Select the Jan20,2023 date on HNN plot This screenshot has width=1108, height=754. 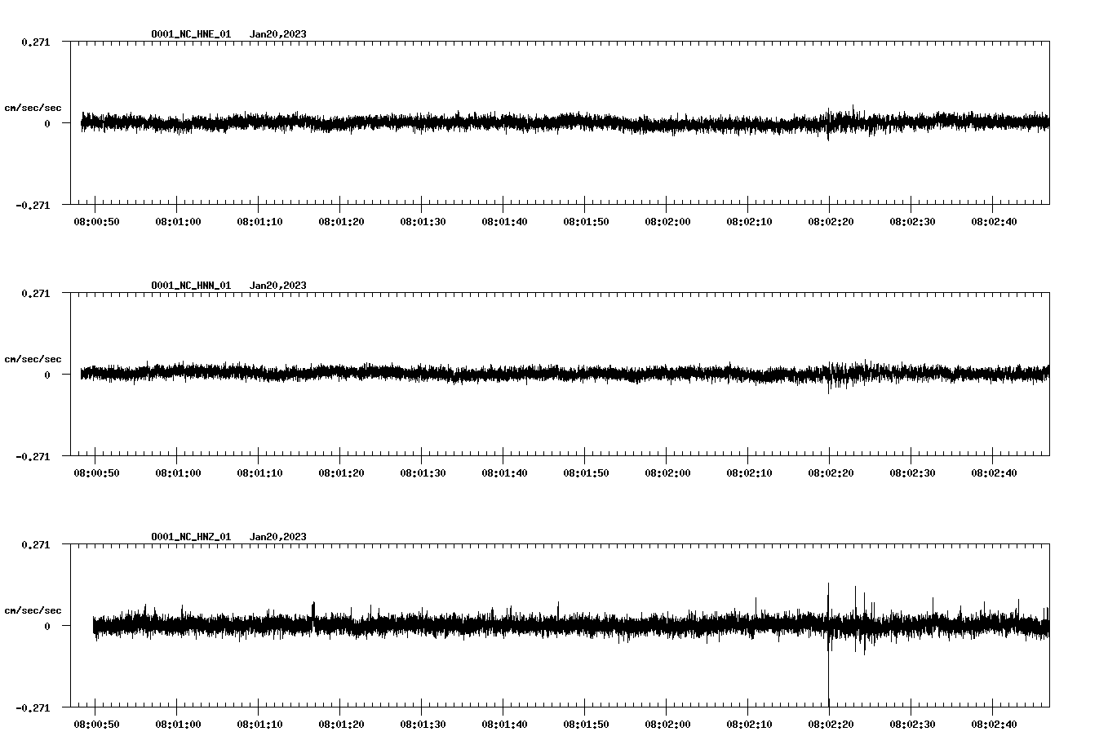pyautogui.click(x=278, y=286)
